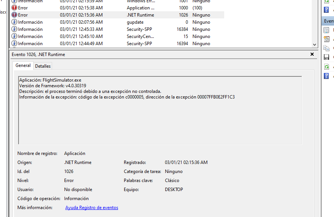Viewport: 334px width, 217px height.
Task: Click the 'Aplicación' value for Nombre de registro
Action: [75, 153]
